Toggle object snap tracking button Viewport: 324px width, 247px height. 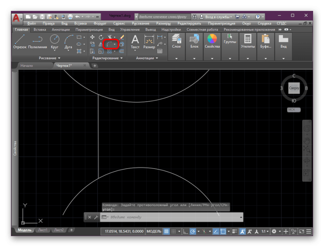click(216, 232)
